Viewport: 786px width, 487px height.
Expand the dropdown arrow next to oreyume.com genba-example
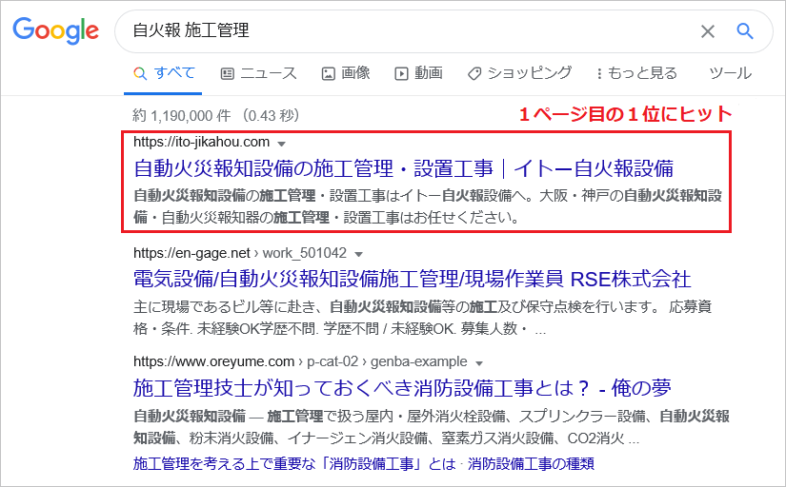pos(479,363)
